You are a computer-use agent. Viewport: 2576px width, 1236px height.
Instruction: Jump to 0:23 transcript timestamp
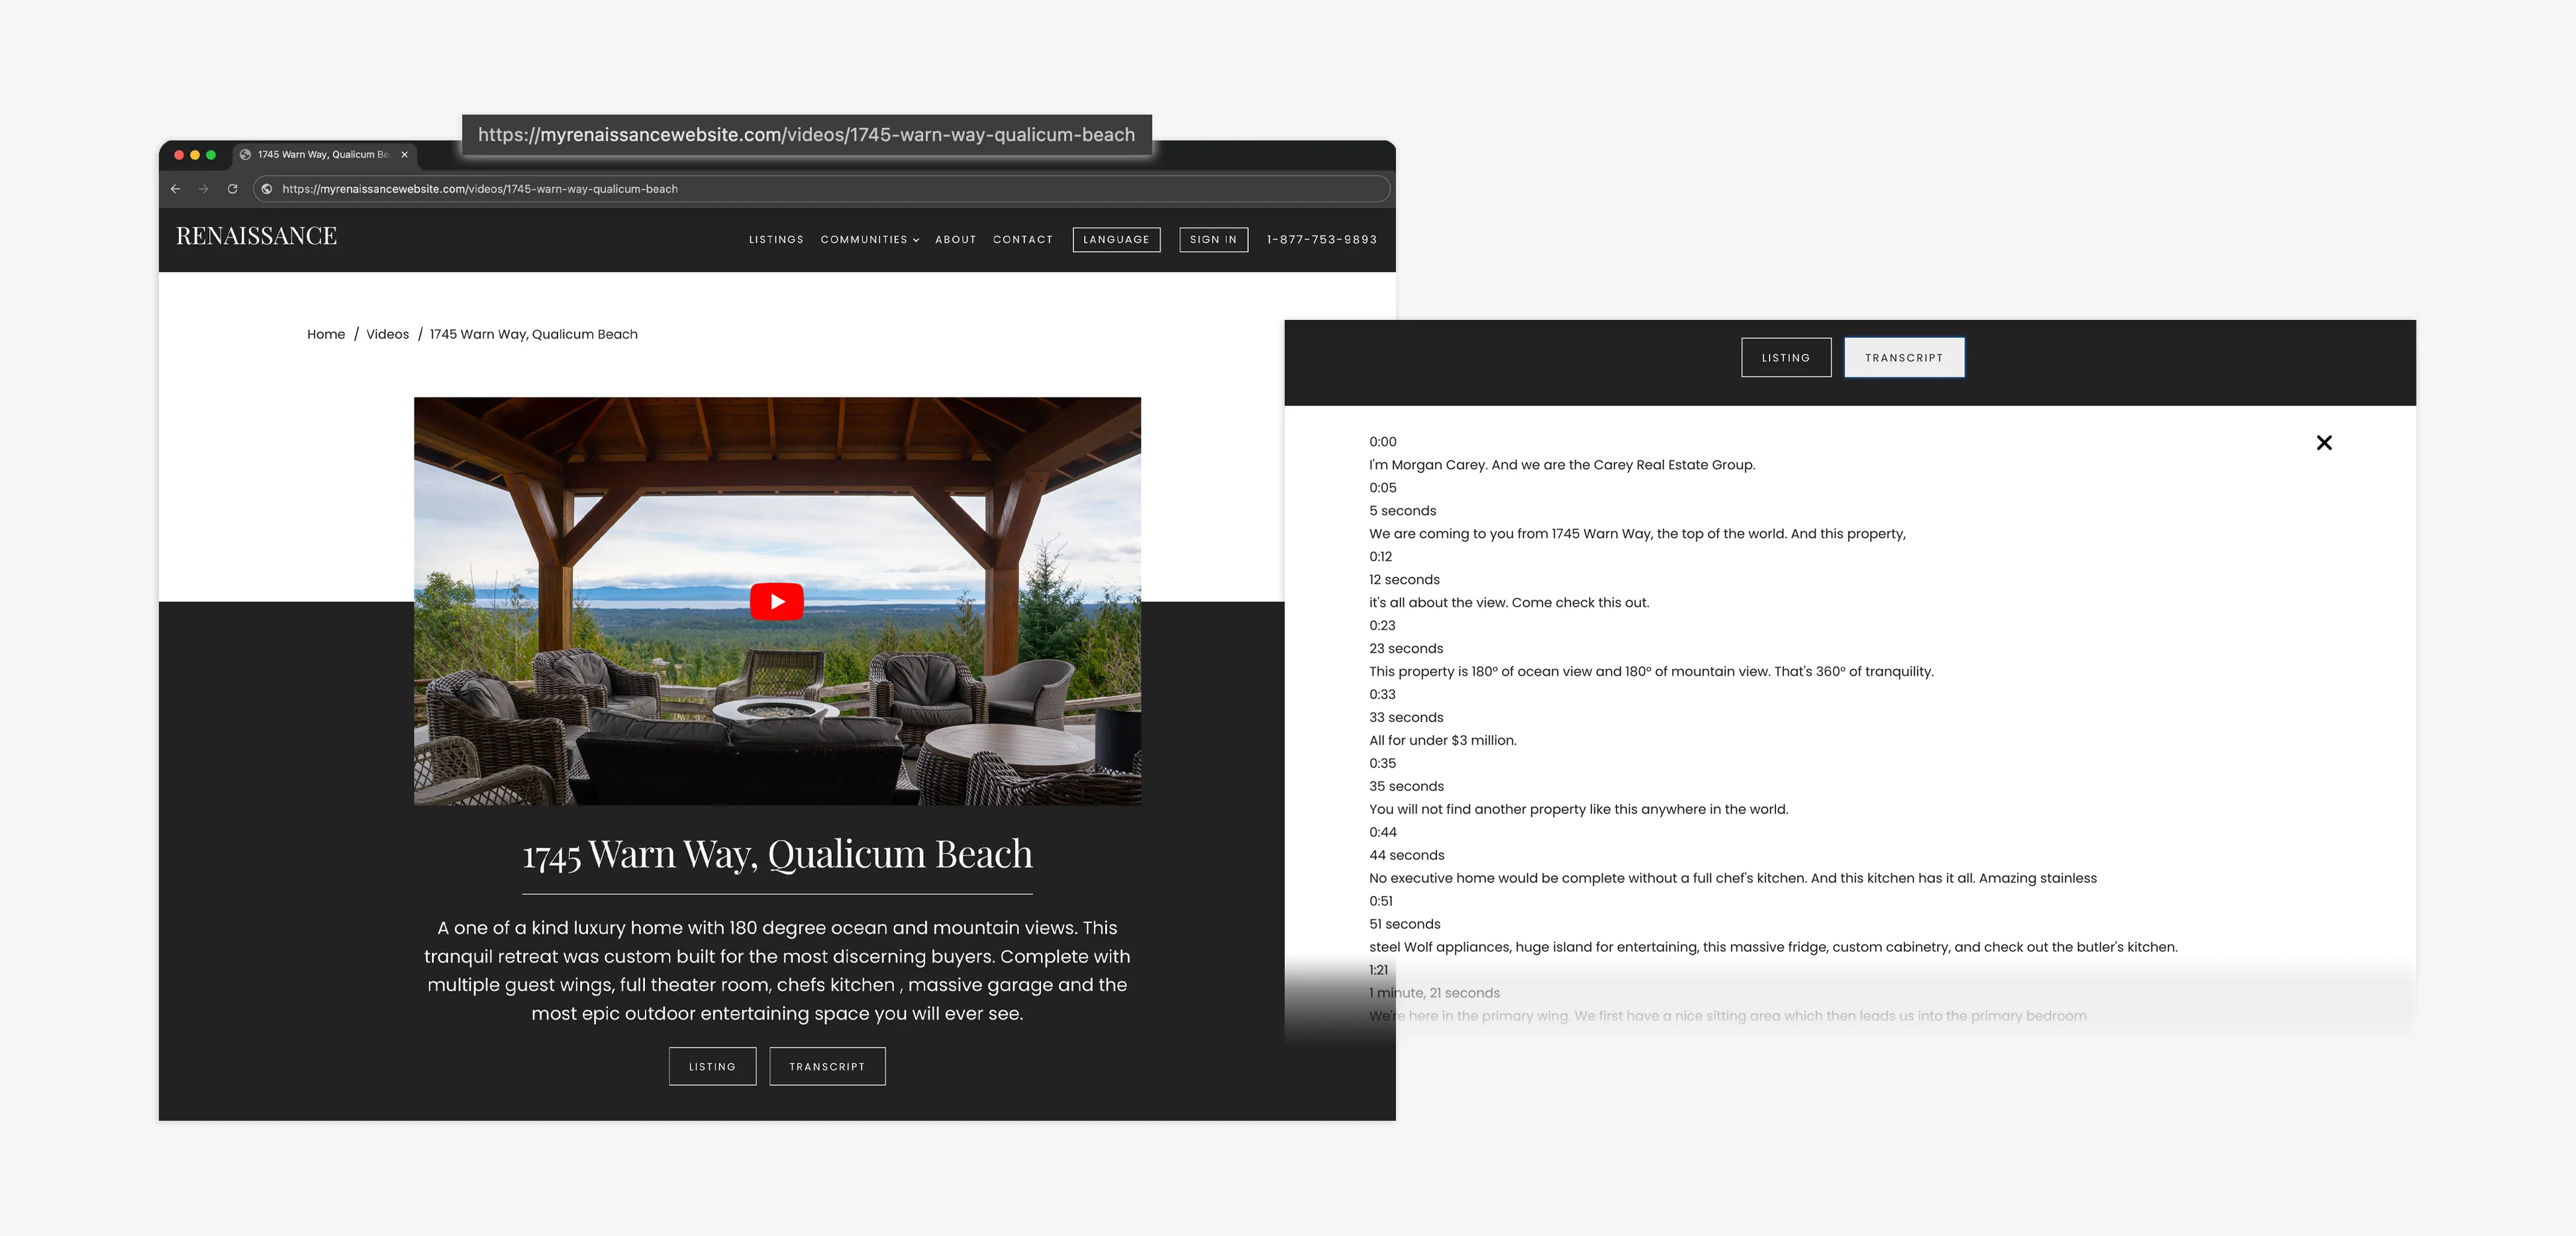1382,626
